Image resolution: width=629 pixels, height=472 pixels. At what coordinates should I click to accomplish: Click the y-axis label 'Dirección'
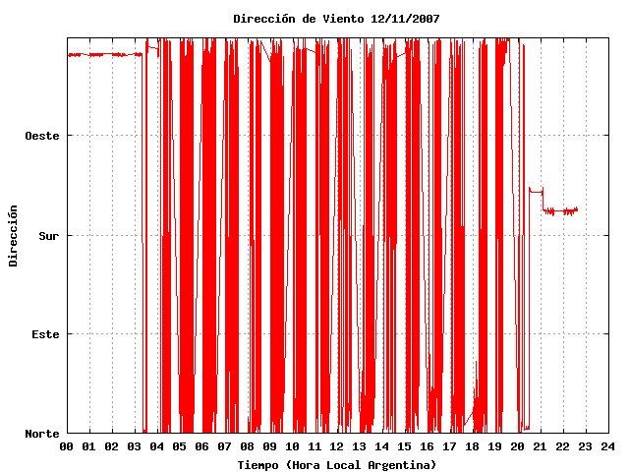[13, 236]
